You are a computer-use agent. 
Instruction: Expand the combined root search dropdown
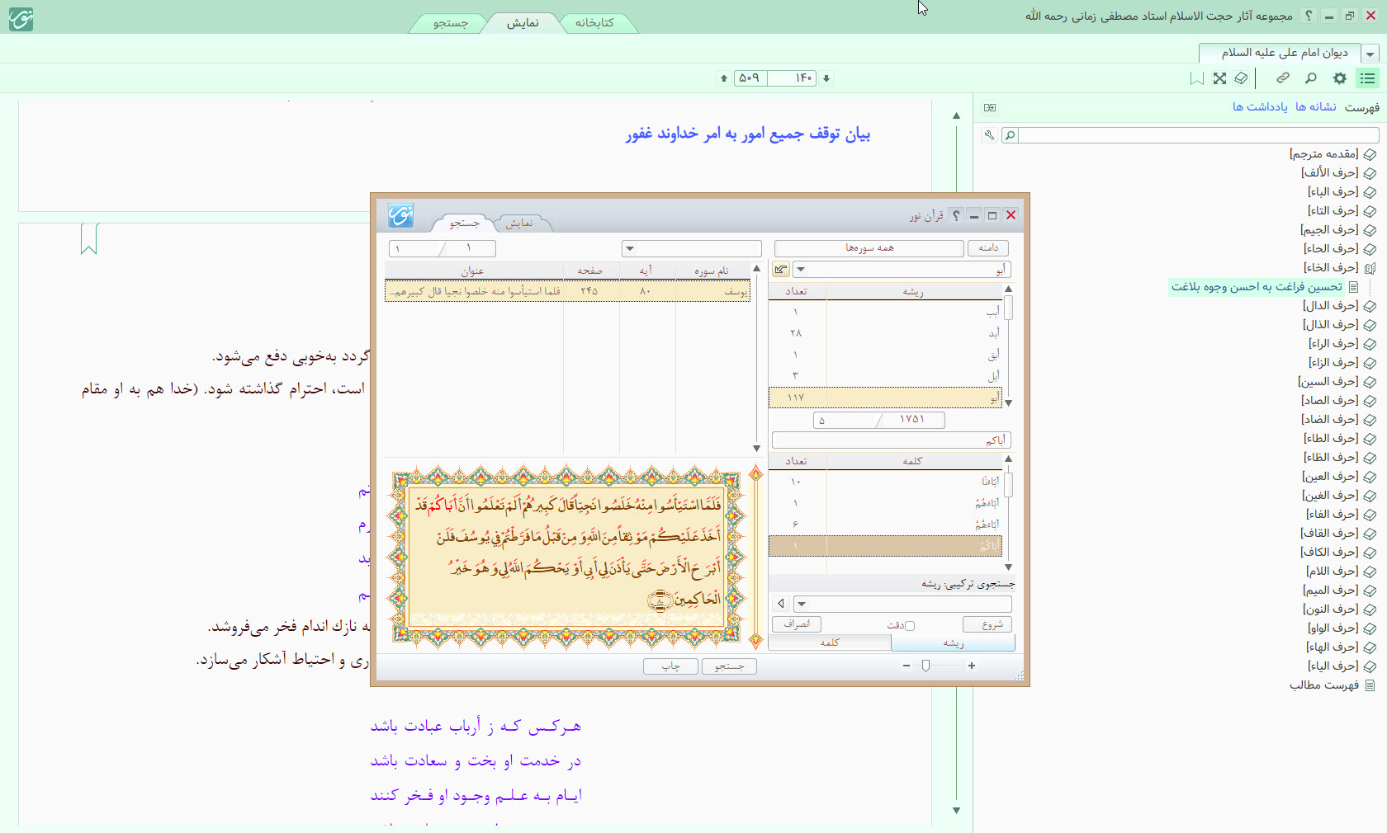[x=802, y=604]
